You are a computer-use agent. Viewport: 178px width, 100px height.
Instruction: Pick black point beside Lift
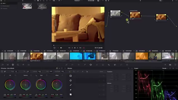tap(5, 75)
